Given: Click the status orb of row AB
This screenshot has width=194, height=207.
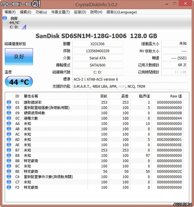Looking at the screenshot, I should [9, 129].
